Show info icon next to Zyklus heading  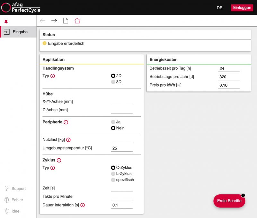59,160
